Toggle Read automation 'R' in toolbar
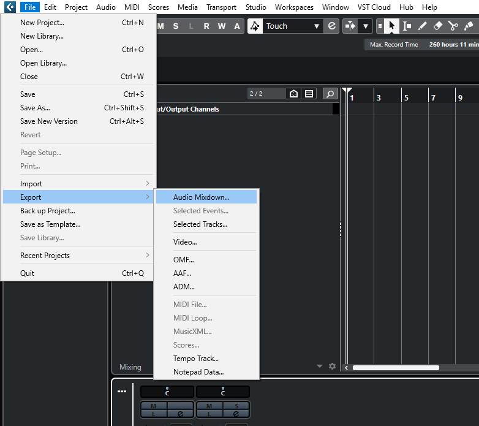Screen dimensions: 479x426 coord(206,26)
